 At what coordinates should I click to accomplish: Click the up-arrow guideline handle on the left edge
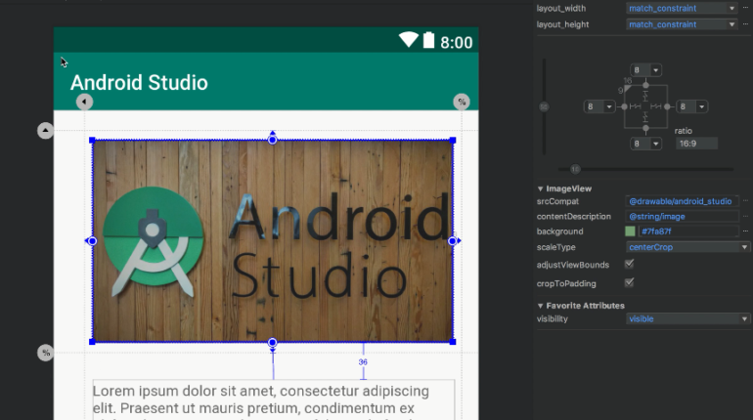click(x=45, y=130)
